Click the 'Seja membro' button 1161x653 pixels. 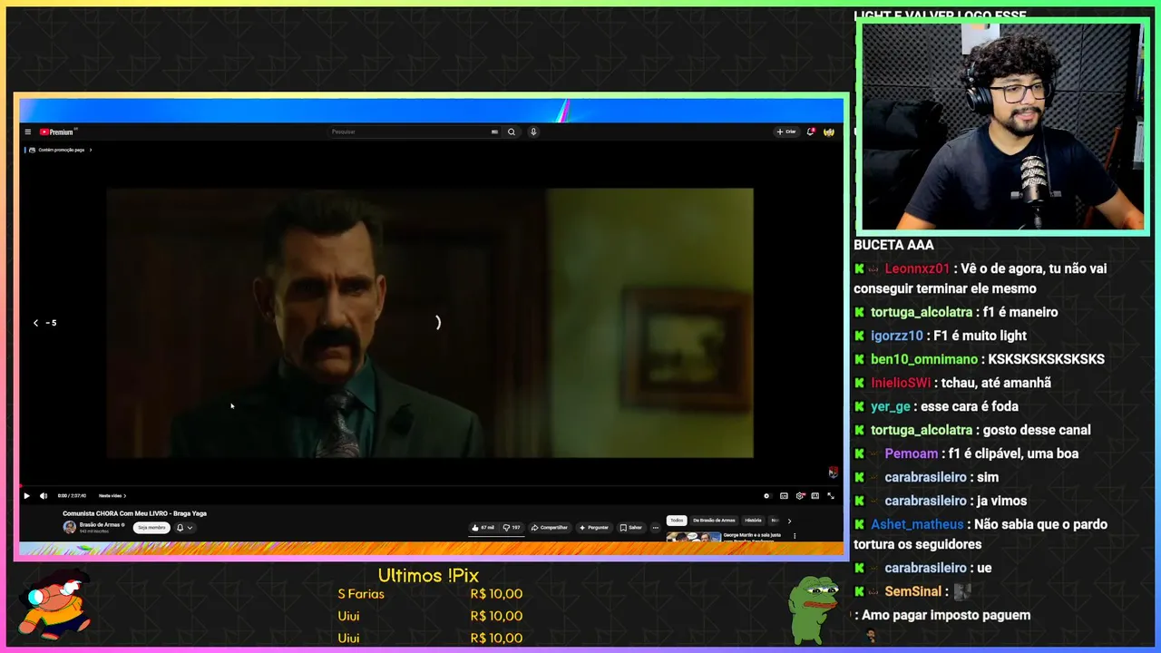pos(151,528)
